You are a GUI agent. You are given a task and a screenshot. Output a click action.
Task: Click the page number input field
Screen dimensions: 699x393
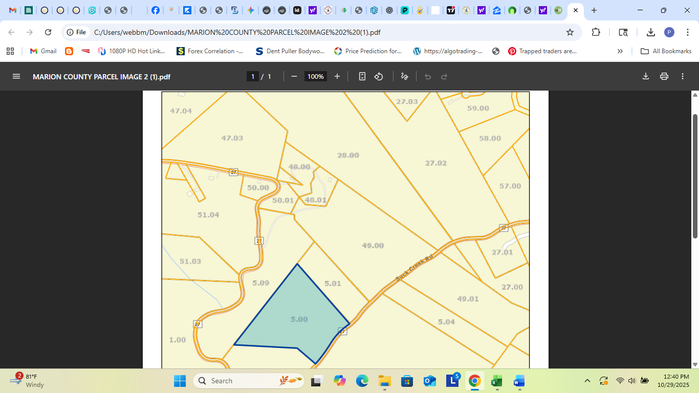tap(253, 76)
